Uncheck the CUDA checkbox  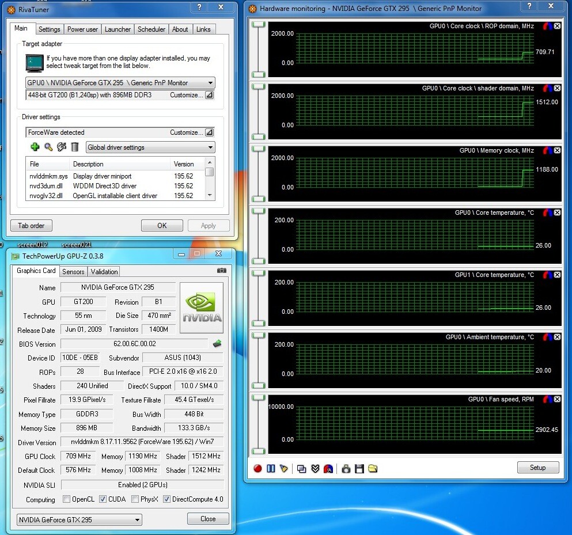[103, 499]
